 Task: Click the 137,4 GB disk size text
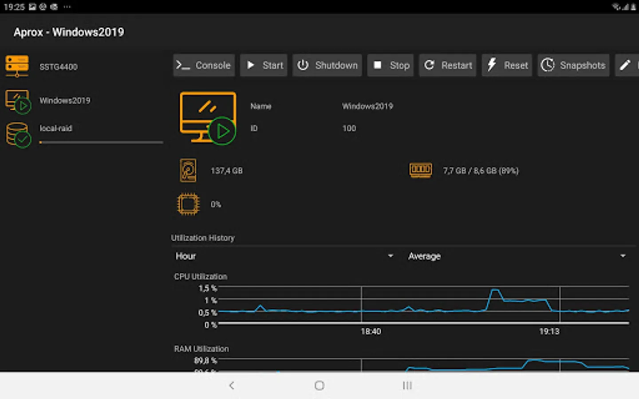point(227,171)
